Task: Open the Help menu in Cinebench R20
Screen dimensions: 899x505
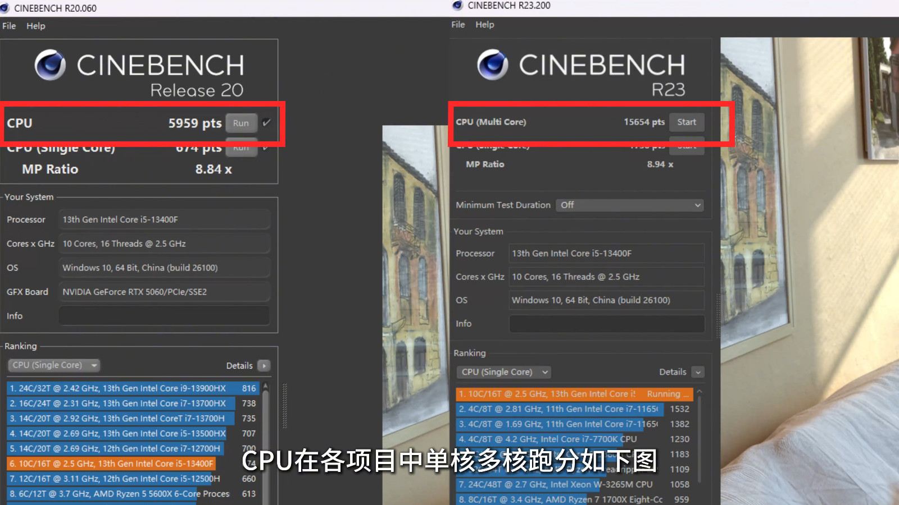Action: tap(35, 26)
